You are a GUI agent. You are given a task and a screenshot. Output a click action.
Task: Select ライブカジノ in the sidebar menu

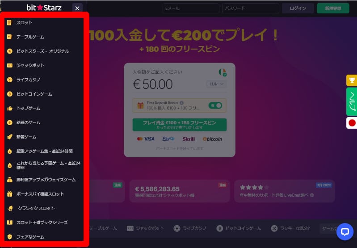(x=28, y=80)
